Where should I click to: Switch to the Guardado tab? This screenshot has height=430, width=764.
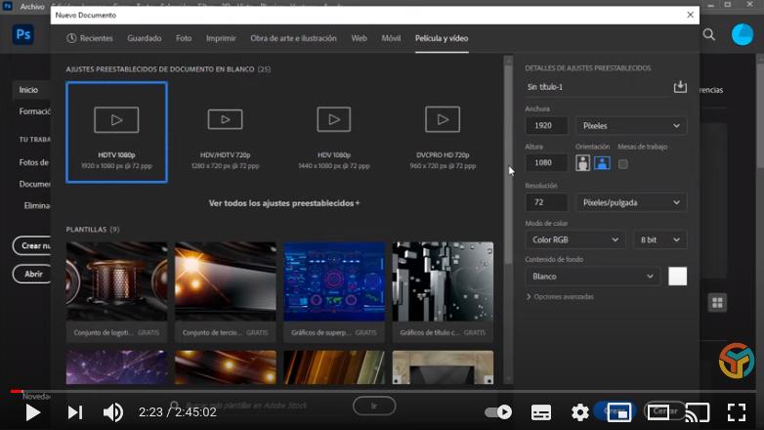[x=145, y=38]
